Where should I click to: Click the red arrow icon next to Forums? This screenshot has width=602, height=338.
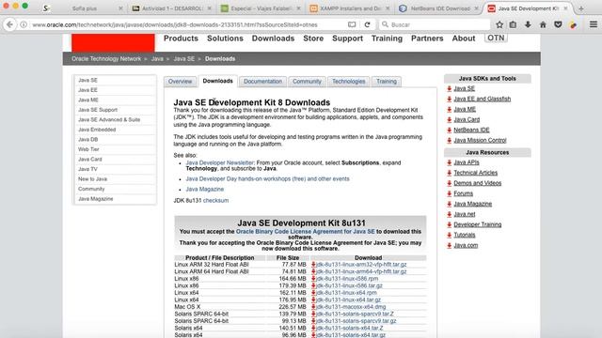450,193
